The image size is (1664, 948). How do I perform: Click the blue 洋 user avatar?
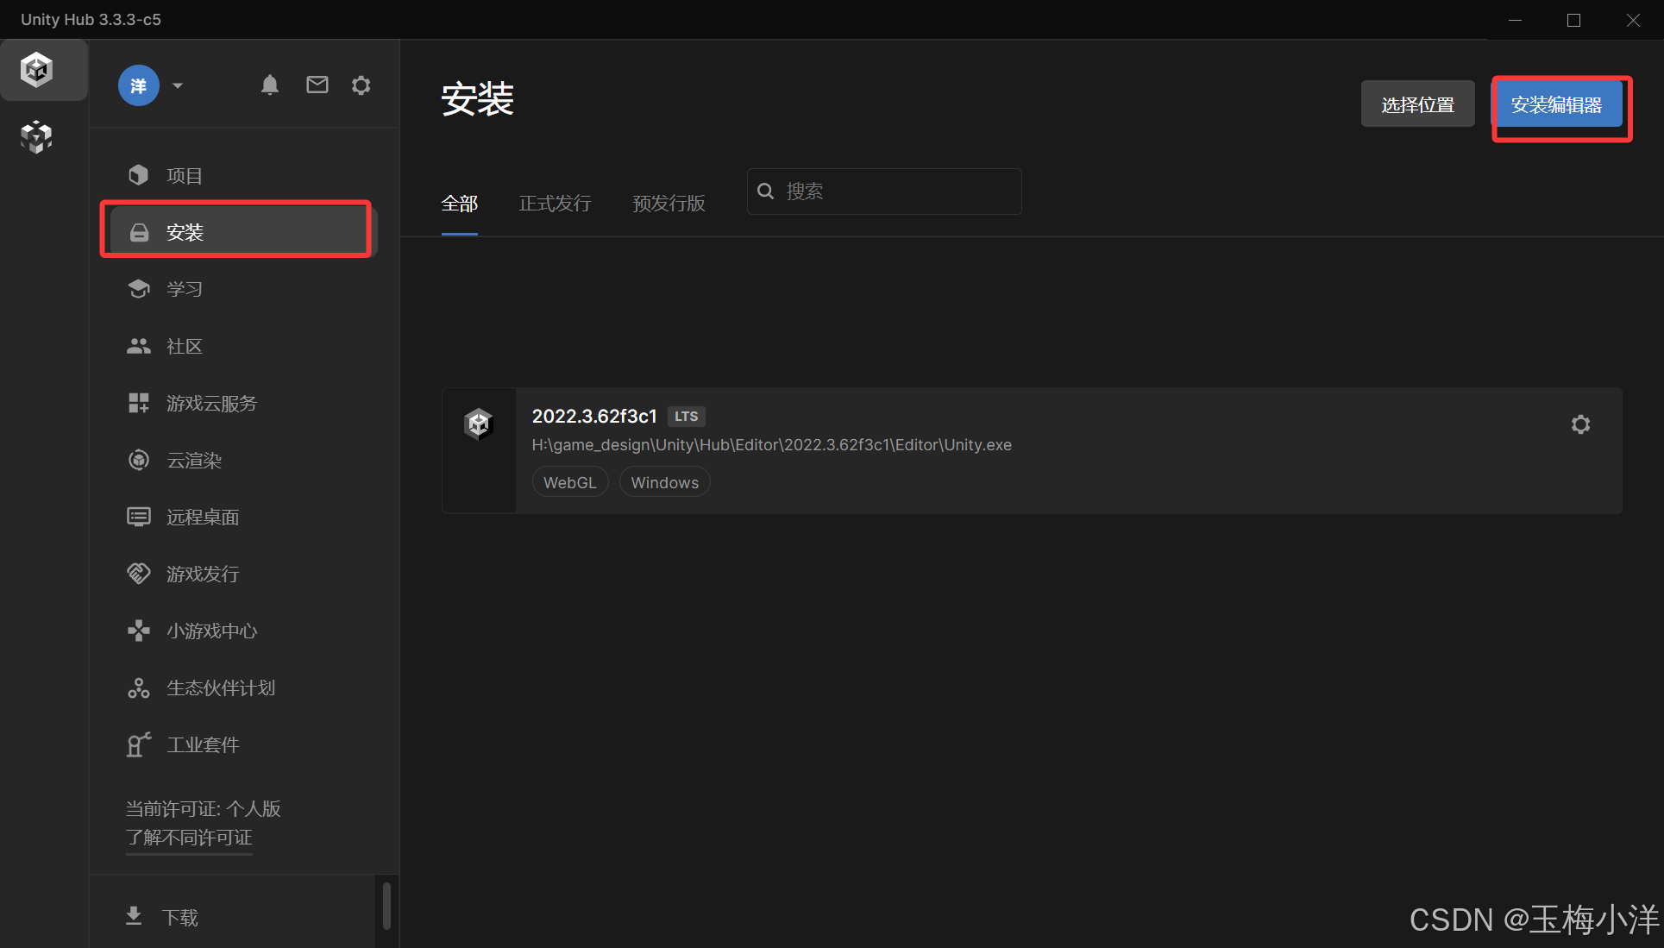coord(139,85)
